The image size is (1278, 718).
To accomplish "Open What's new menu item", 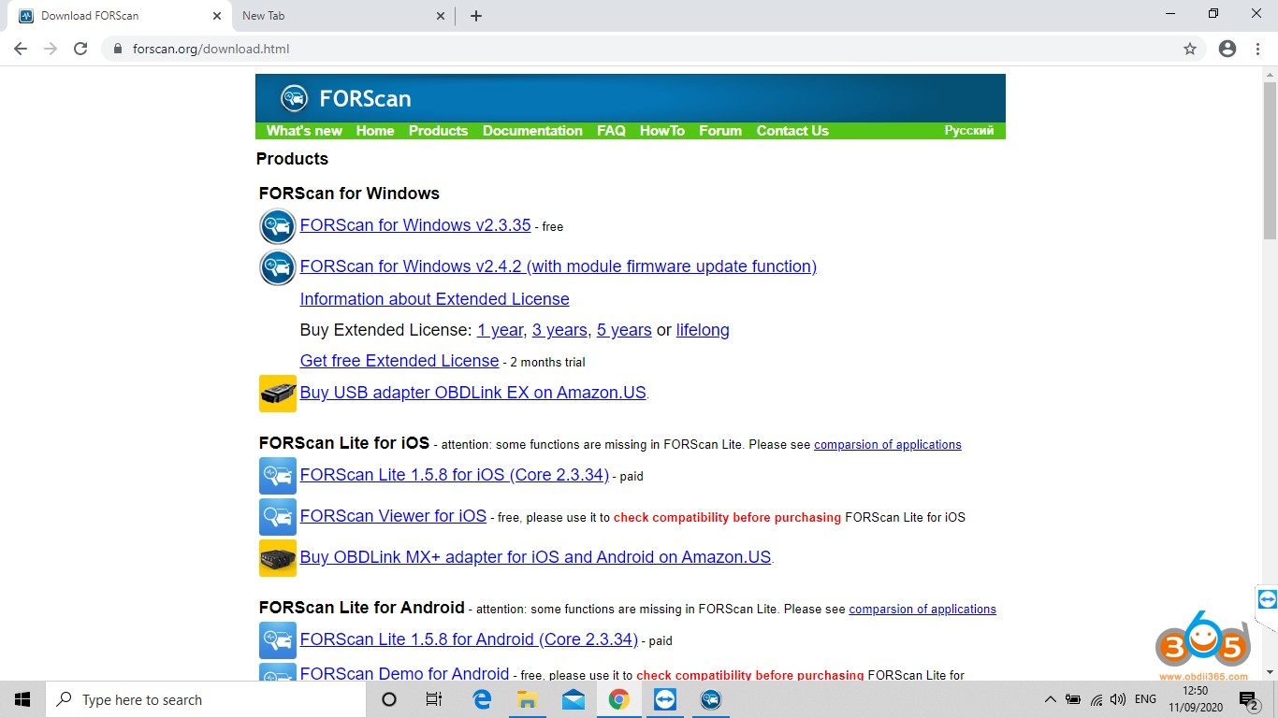I will tap(304, 131).
